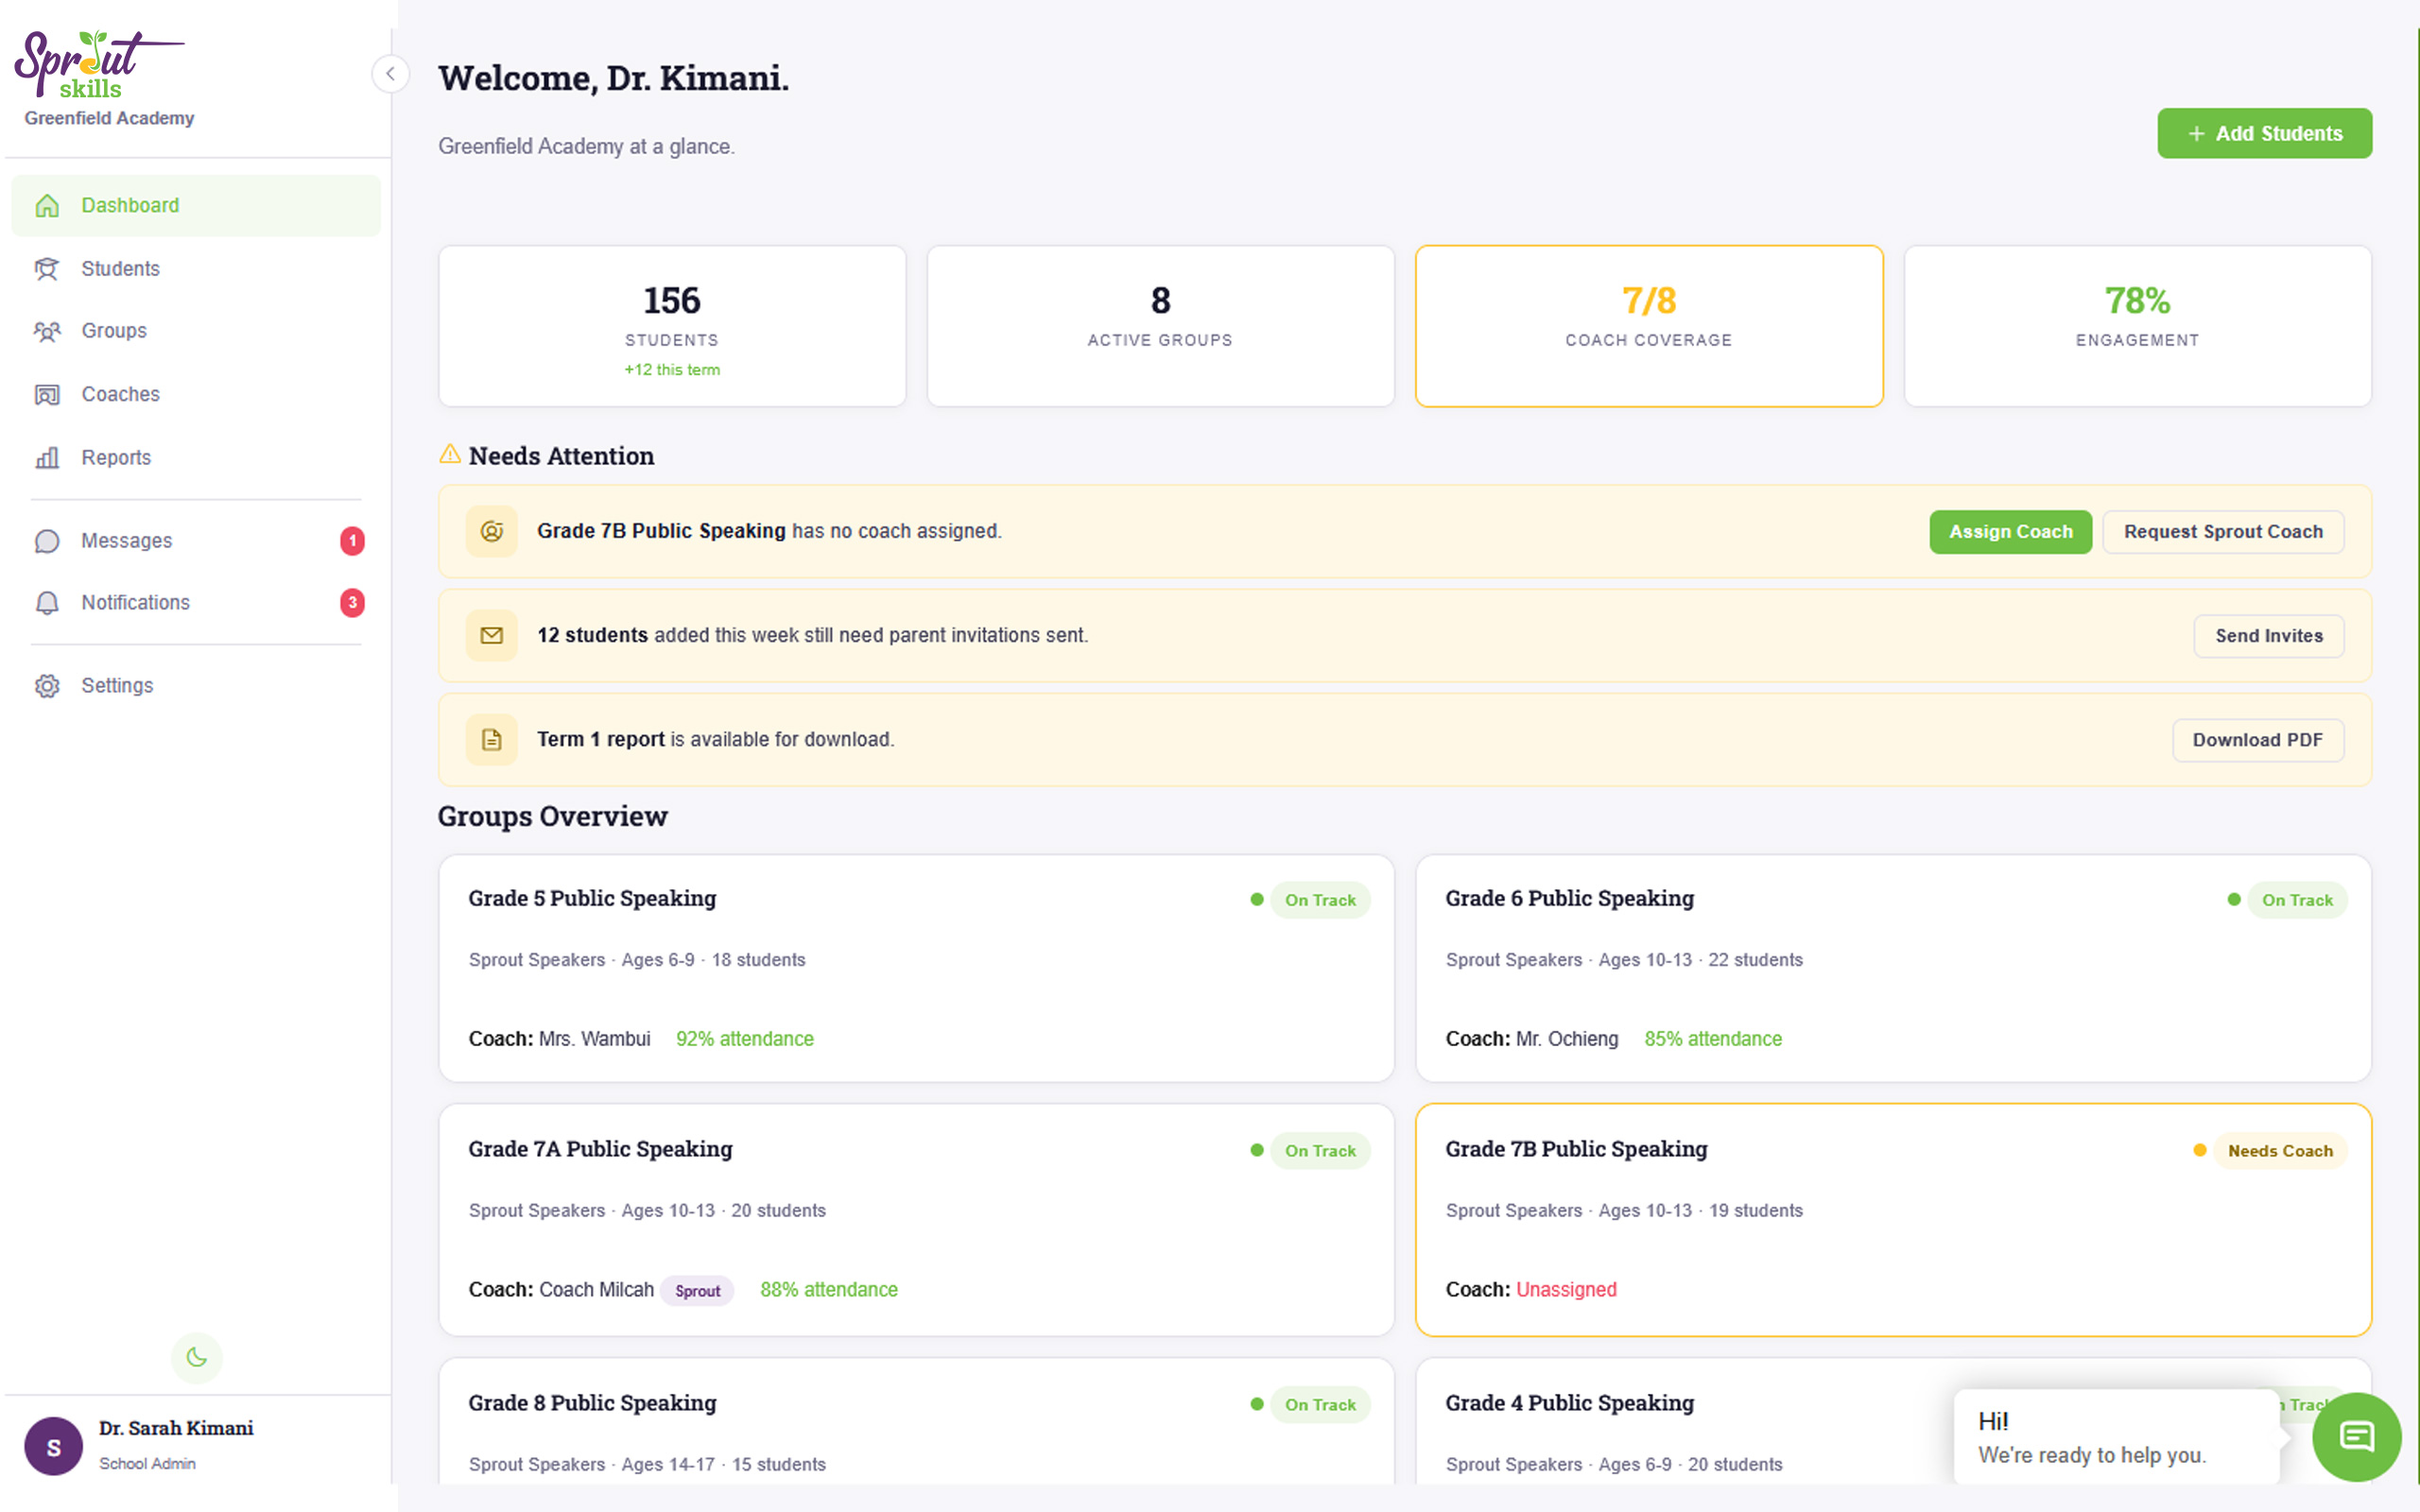Click the Coaches presentation icon
The height and width of the screenshot is (1512, 2420).
coord(47,394)
